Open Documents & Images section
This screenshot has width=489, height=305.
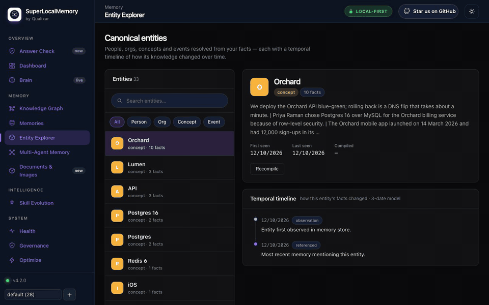(47, 171)
